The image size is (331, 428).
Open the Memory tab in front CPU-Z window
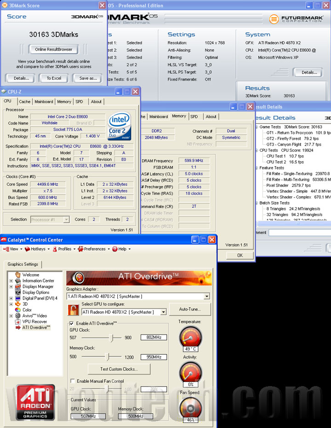coord(64,101)
